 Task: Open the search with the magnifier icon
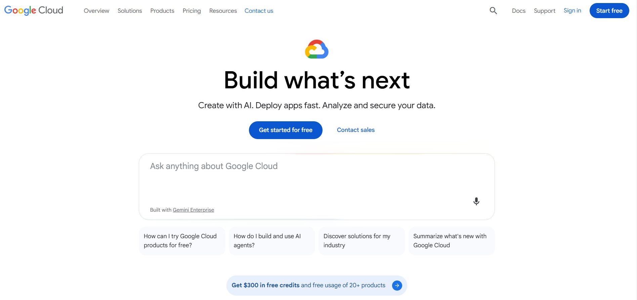(x=493, y=10)
